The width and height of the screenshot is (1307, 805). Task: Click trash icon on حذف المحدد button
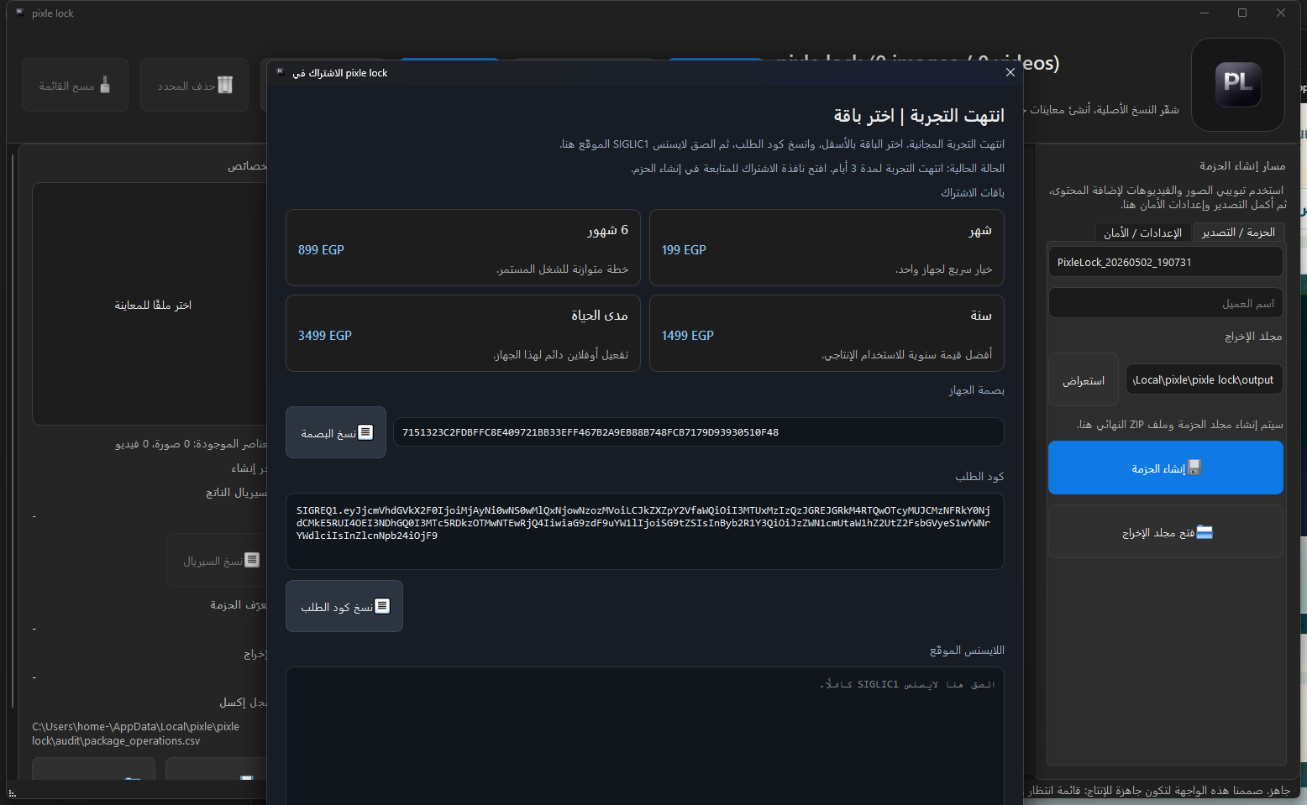225,85
